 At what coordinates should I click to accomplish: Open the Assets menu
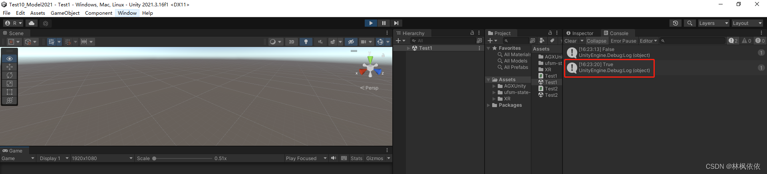[x=38, y=13]
